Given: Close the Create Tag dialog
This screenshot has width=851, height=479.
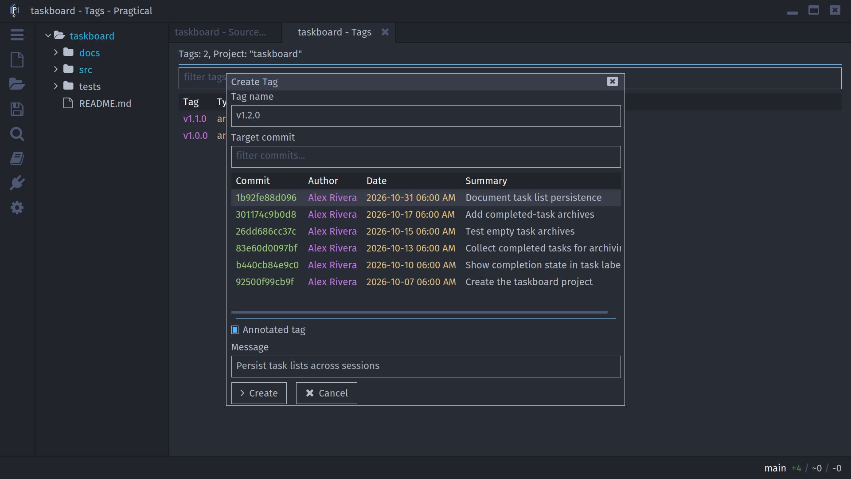Looking at the screenshot, I should pos(612,81).
